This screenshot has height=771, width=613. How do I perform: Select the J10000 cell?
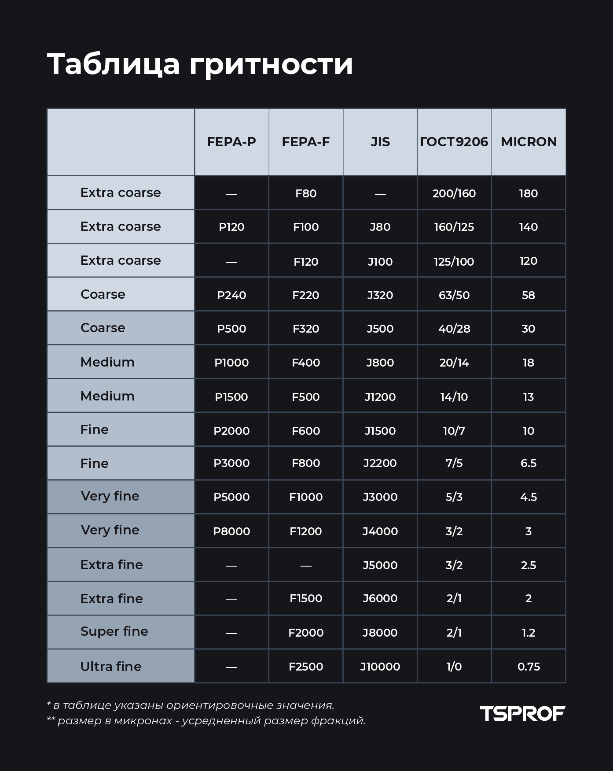pyautogui.click(x=380, y=667)
